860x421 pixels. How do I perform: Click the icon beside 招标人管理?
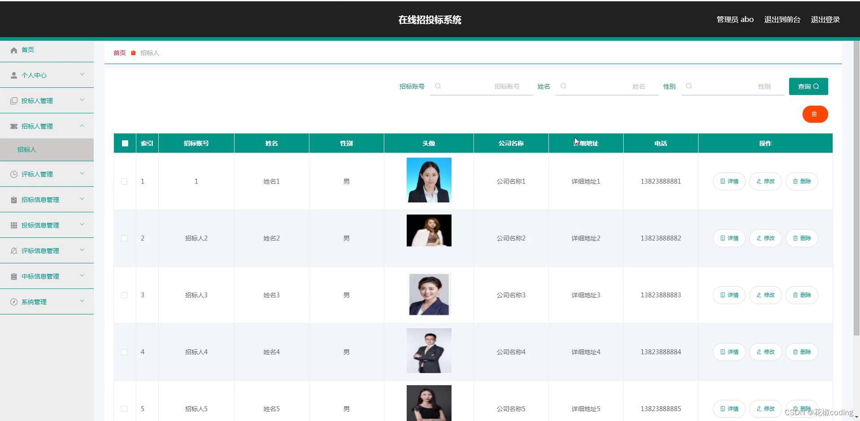[x=14, y=126]
